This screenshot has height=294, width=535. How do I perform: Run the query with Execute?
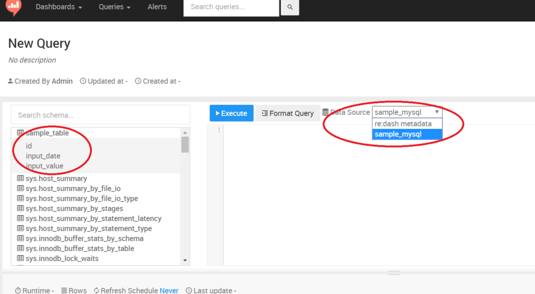click(x=231, y=113)
